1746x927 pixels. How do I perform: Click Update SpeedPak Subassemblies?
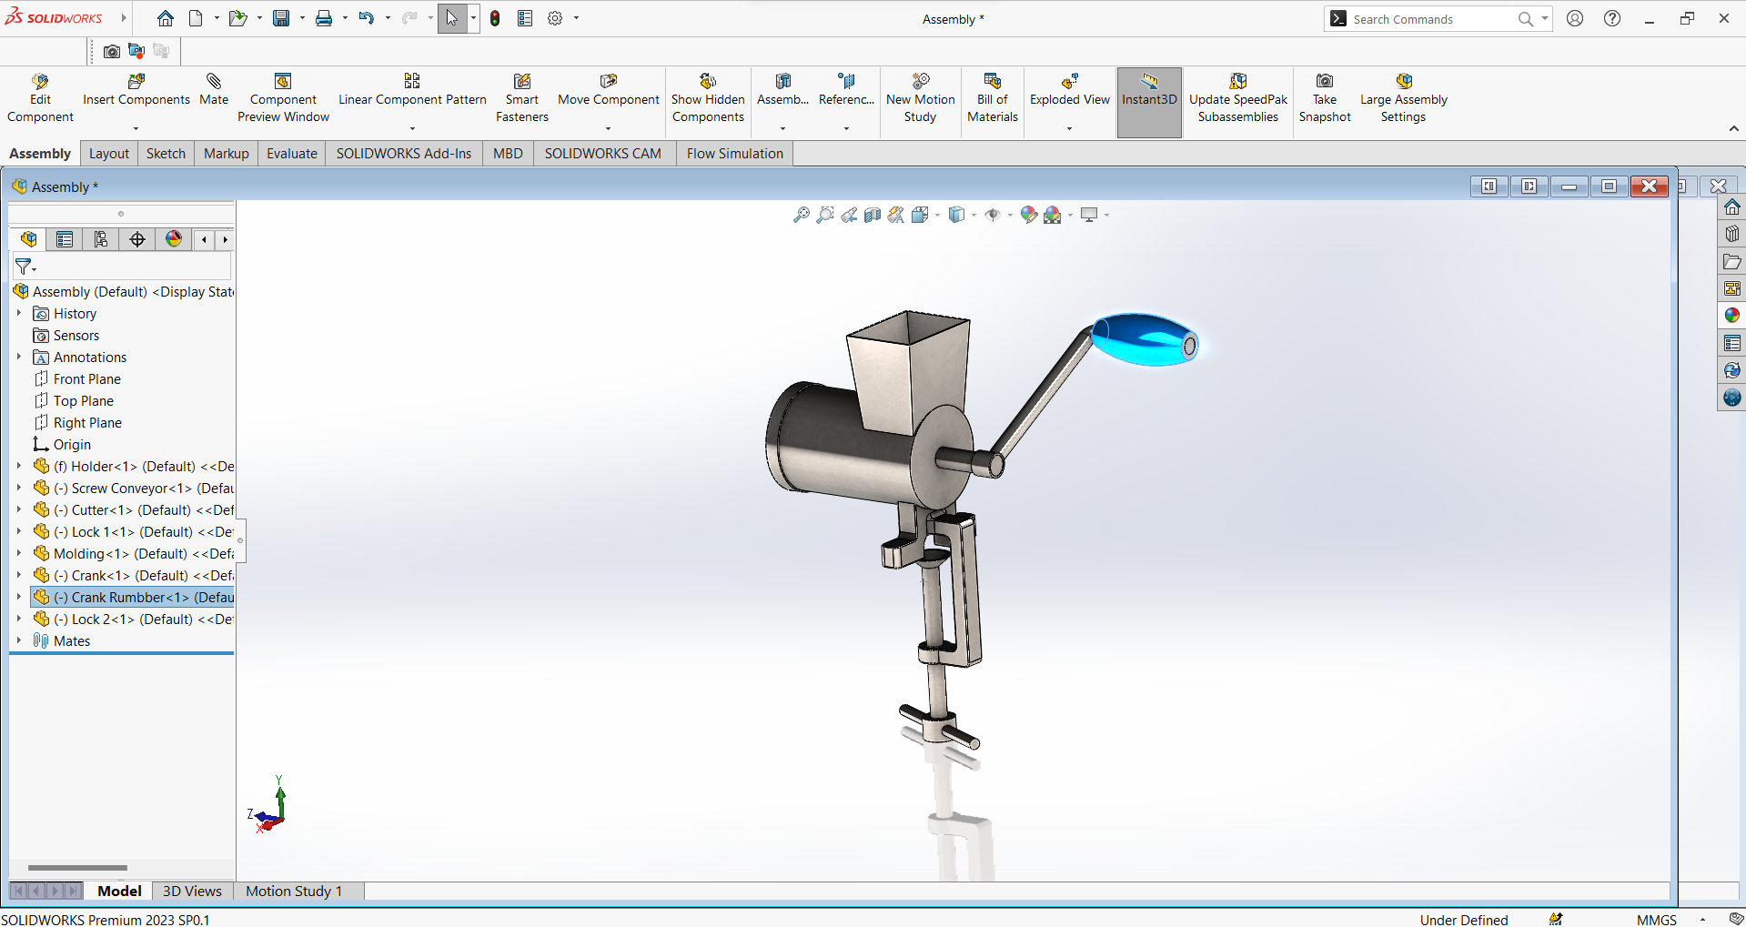pyautogui.click(x=1238, y=98)
